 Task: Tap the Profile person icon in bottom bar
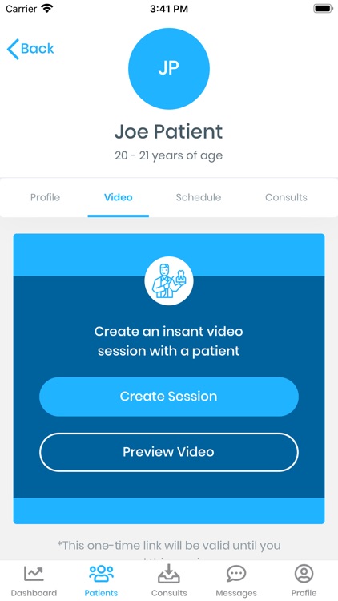click(304, 574)
